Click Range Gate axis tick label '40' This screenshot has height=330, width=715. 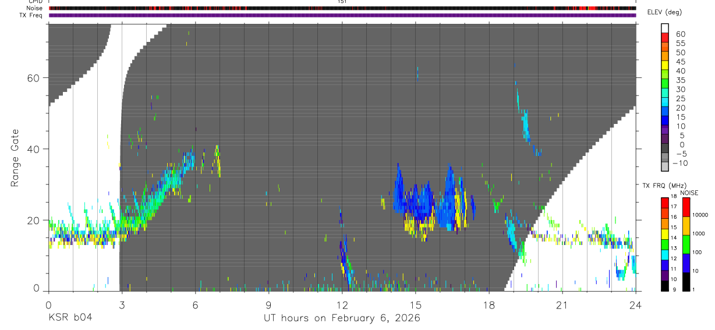34,149
